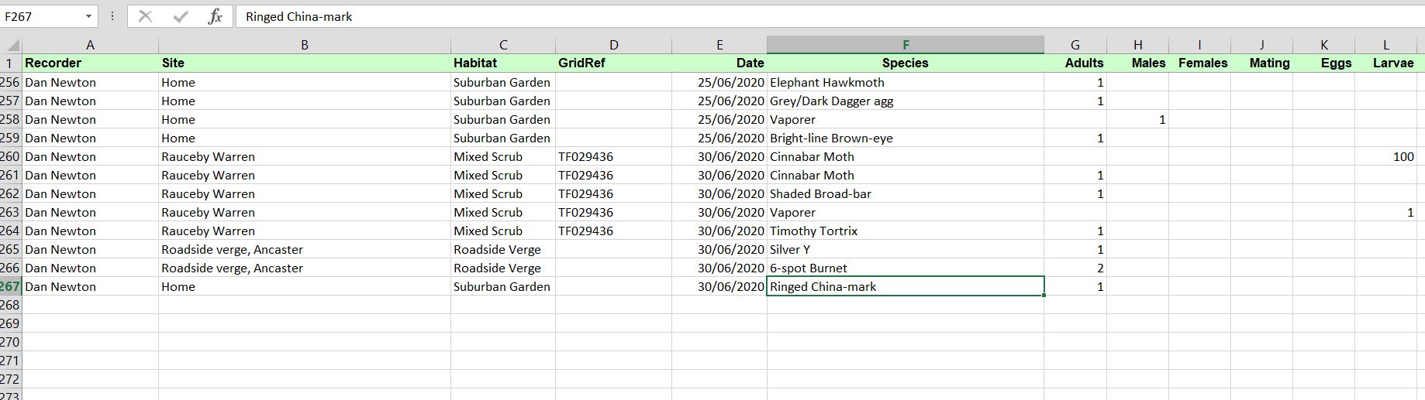This screenshot has height=400, width=1425.
Task: Select the Larvae value 100 cell
Action: point(1385,156)
